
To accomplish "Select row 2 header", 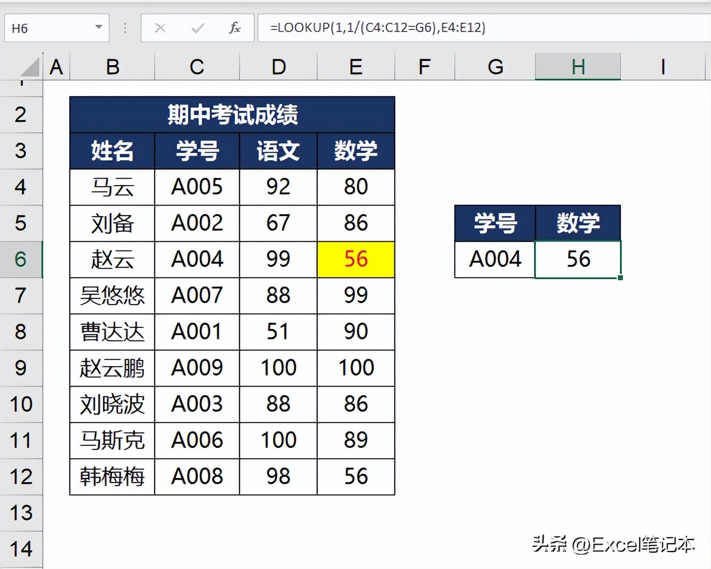I will pos(21,115).
